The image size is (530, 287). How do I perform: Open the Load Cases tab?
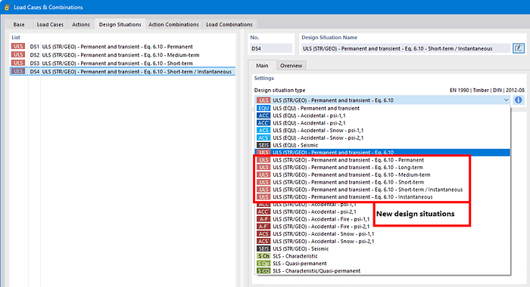coord(50,25)
